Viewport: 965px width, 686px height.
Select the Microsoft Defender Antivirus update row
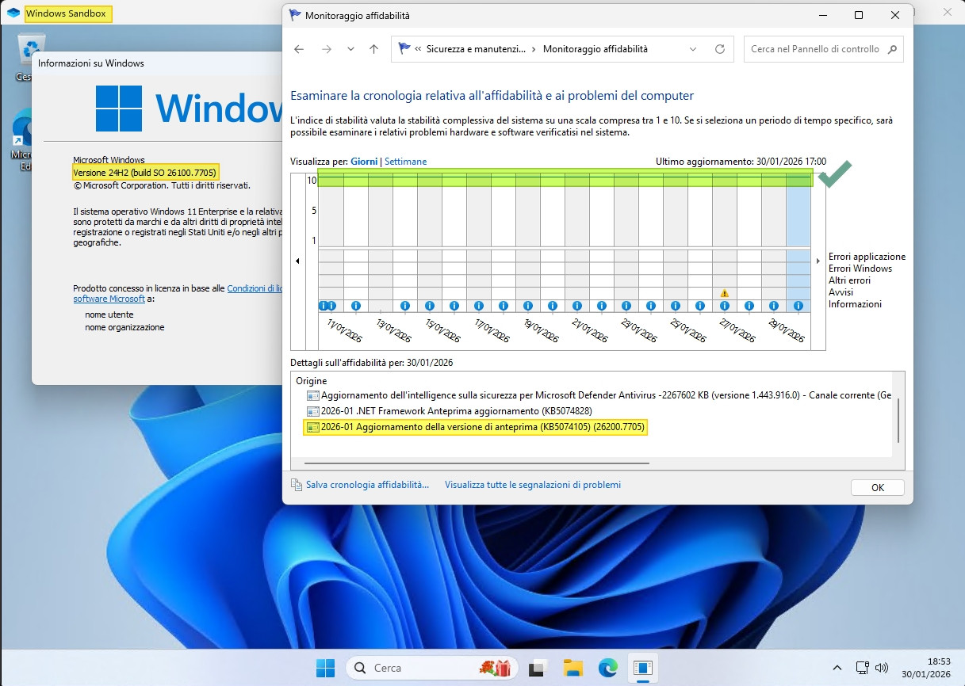[x=599, y=395]
